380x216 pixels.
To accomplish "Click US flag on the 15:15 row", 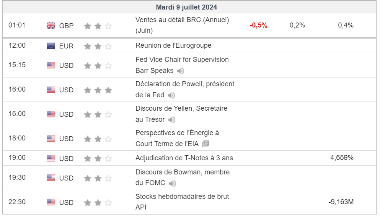I will 51,66.
